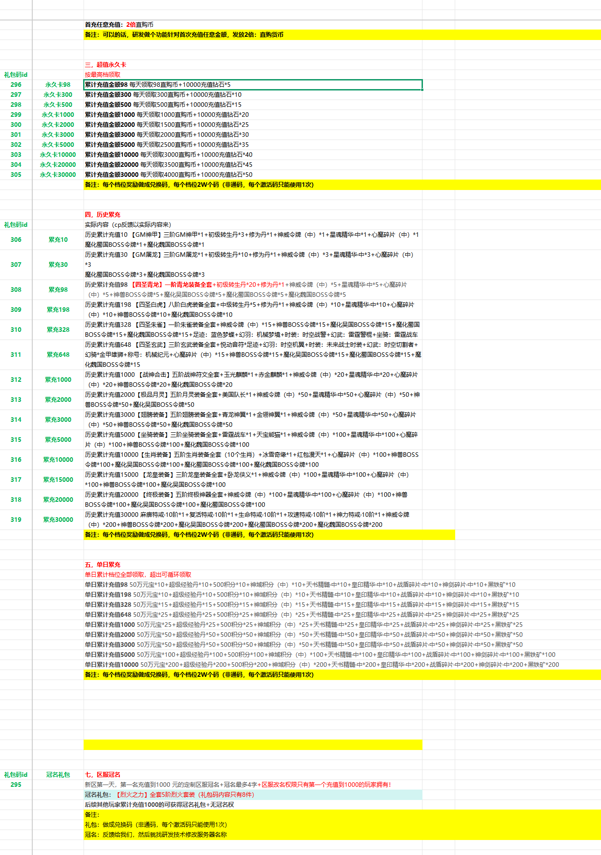Select the "实际内容 (cp反馈以实际内容来)" cell

pos(128,225)
